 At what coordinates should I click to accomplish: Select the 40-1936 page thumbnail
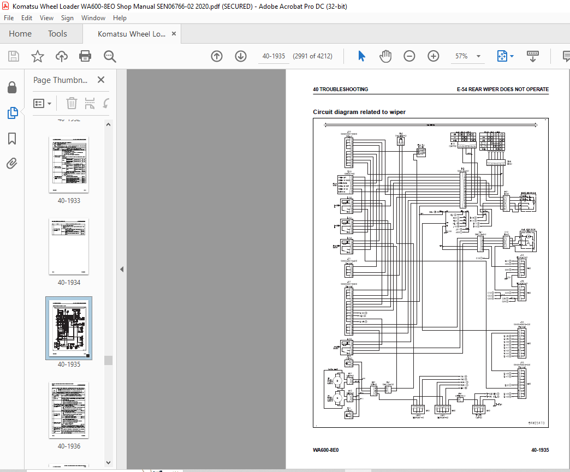coord(69,410)
